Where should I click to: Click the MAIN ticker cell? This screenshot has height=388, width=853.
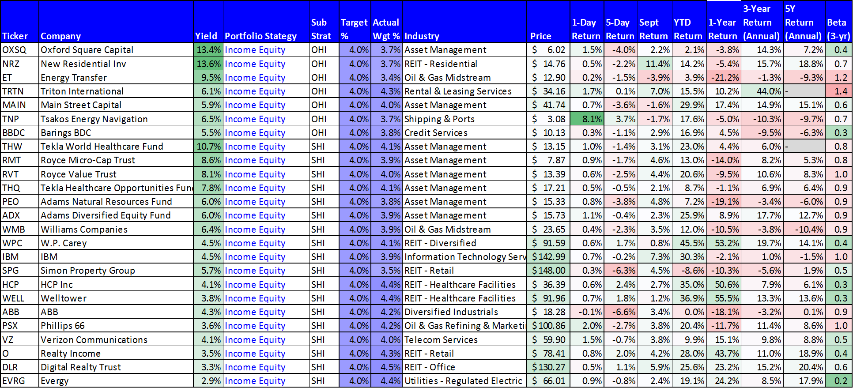click(x=19, y=105)
